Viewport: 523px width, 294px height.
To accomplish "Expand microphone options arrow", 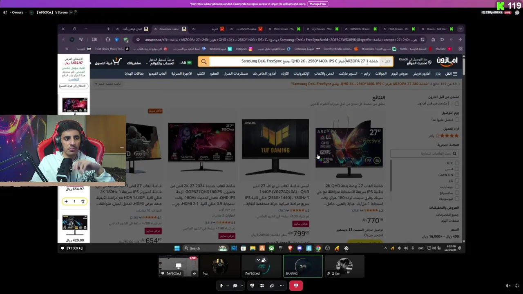I will (x=227, y=285).
